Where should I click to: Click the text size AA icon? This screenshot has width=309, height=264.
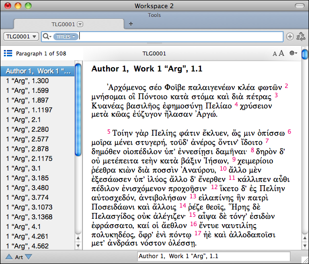point(278,53)
